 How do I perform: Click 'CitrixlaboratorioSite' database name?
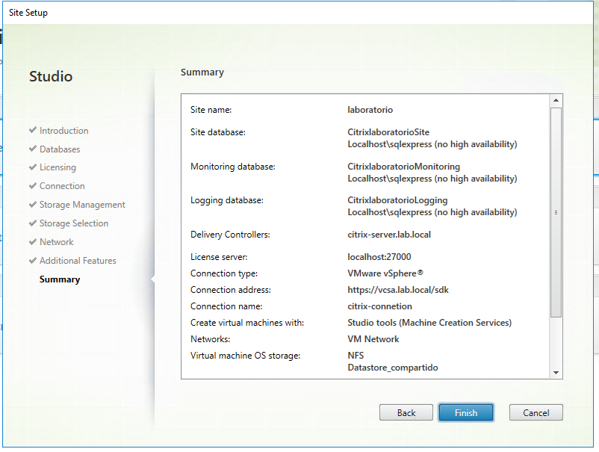coord(388,132)
